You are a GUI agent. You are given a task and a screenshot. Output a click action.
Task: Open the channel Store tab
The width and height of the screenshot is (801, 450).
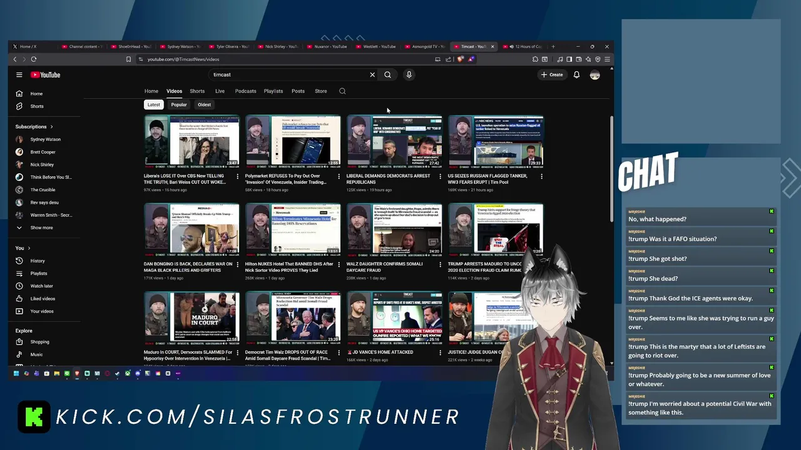321,91
